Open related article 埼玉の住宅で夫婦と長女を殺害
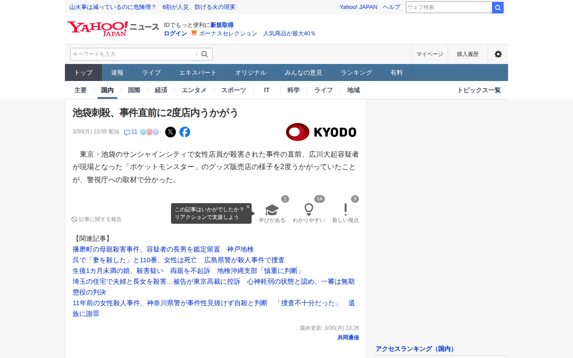573x358 pixels. (x=214, y=287)
